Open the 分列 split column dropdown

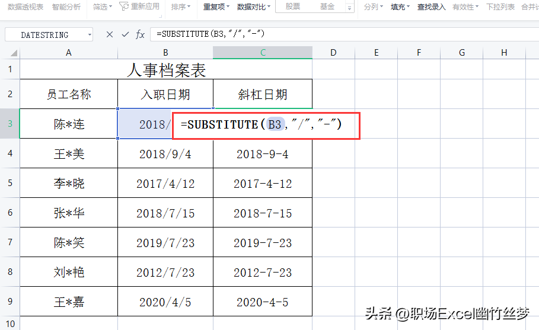374,7
